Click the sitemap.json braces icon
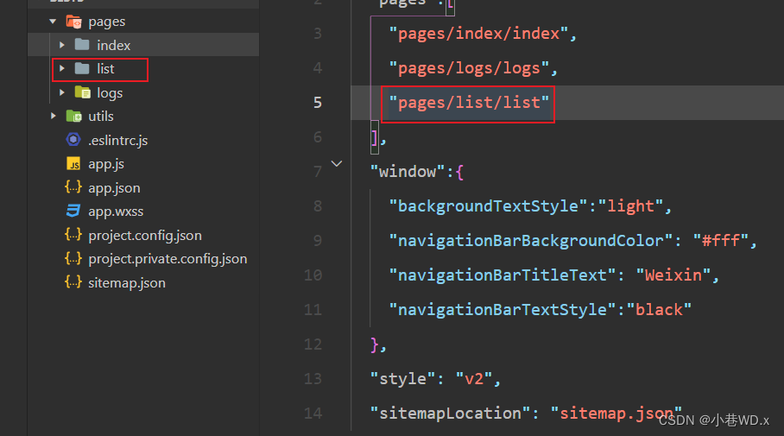 [73, 282]
